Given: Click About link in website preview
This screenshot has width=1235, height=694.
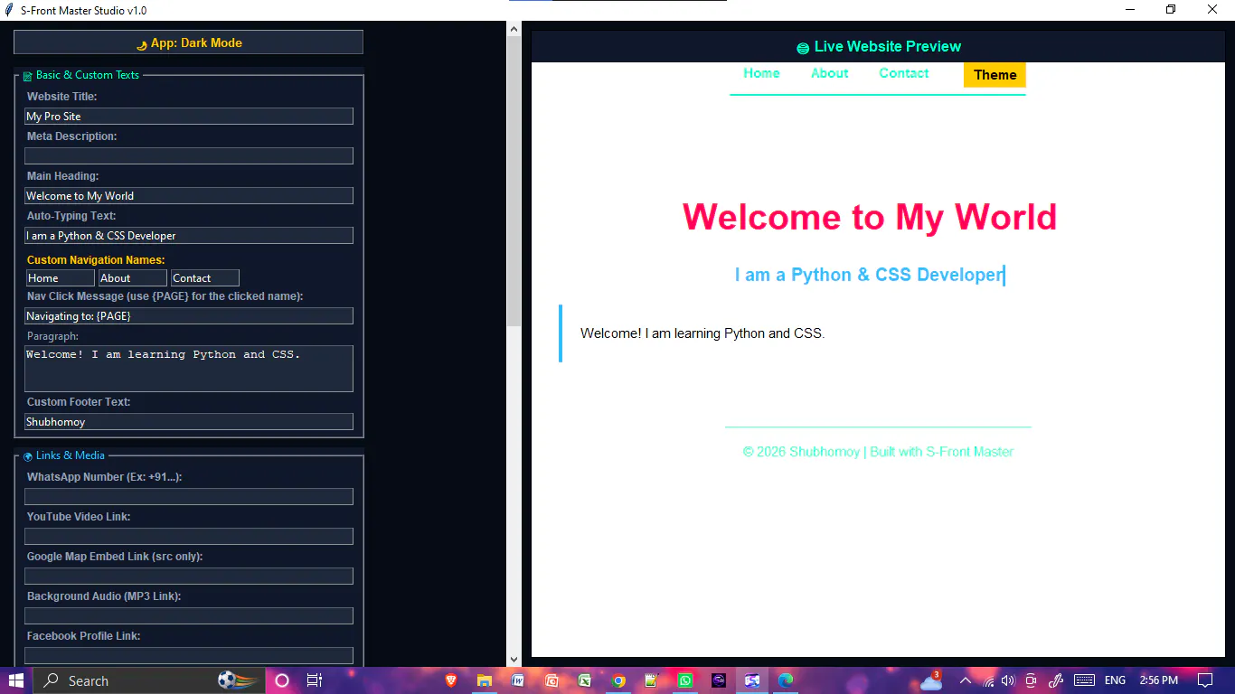Looking at the screenshot, I should [x=829, y=73].
